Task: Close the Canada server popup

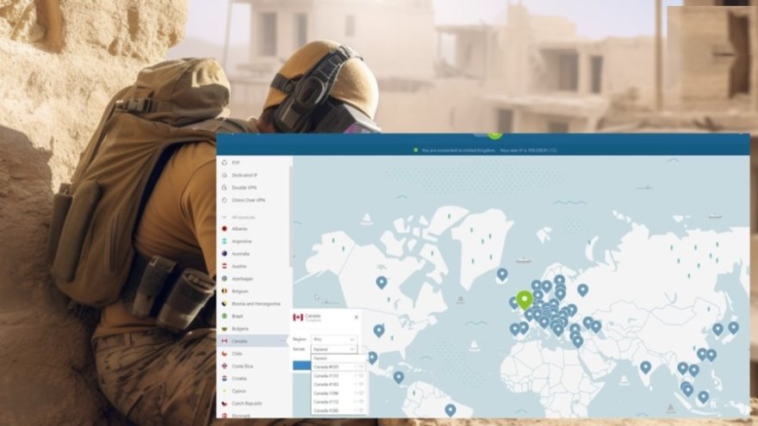Action: (356, 318)
